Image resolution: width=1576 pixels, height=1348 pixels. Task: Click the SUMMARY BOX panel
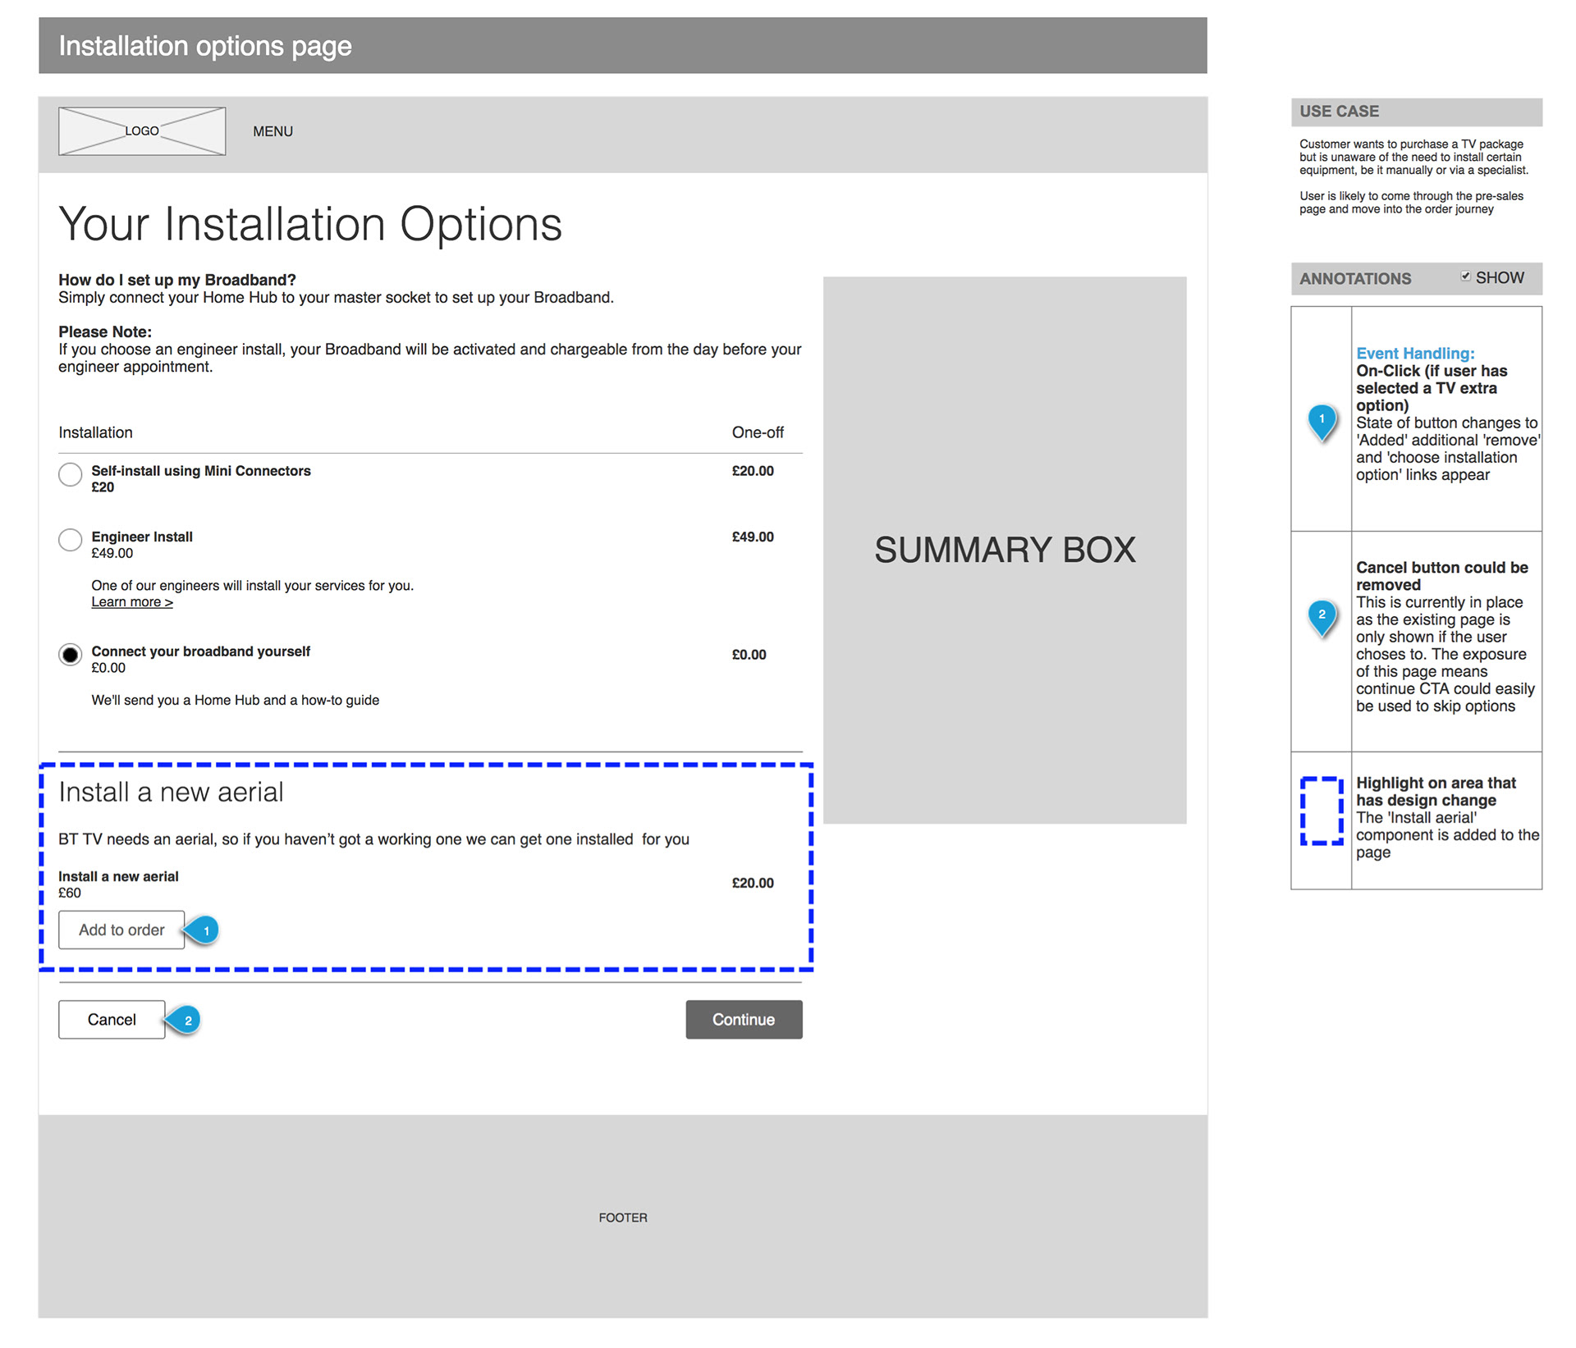[x=1005, y=550]
